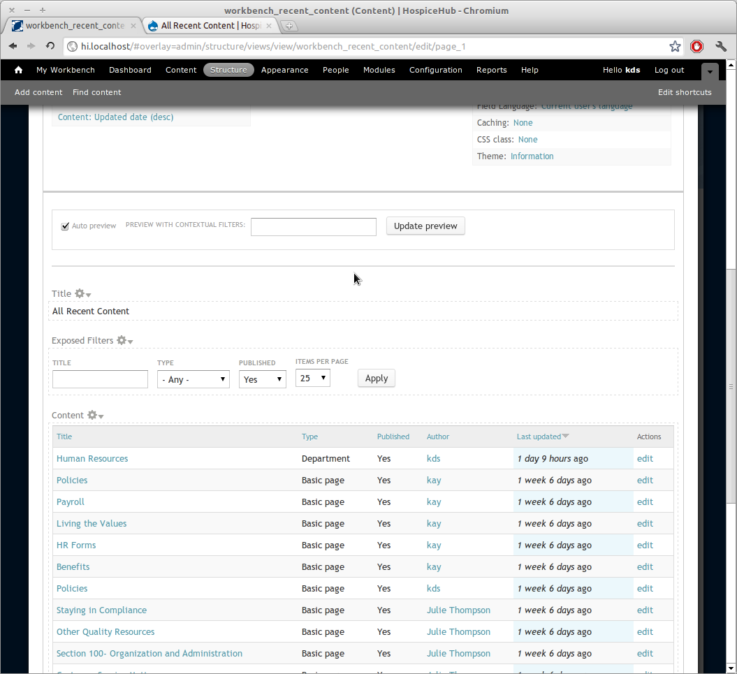Open the HR Forms page link

pos(76,545)
